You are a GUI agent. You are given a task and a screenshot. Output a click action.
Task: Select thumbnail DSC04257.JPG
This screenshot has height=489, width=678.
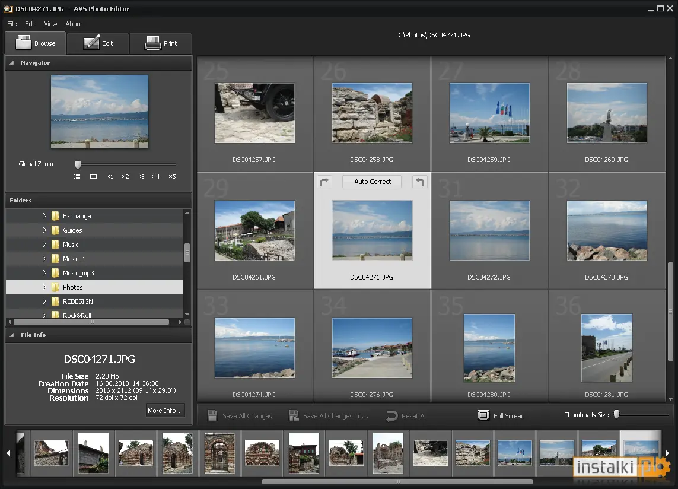(254, 113)
